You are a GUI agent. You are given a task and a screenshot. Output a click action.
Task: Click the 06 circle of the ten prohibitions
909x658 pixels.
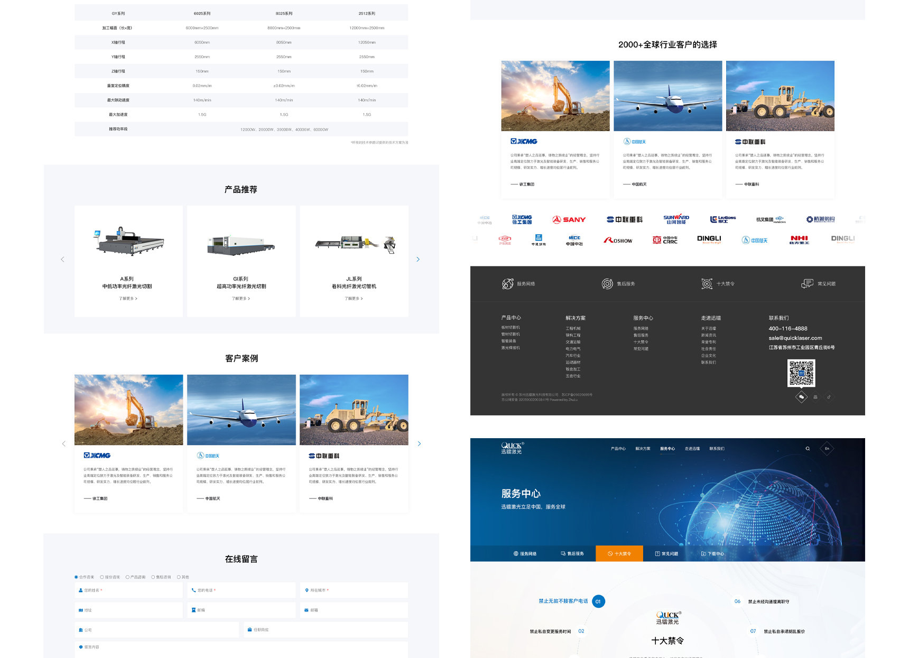click(737, 601)
